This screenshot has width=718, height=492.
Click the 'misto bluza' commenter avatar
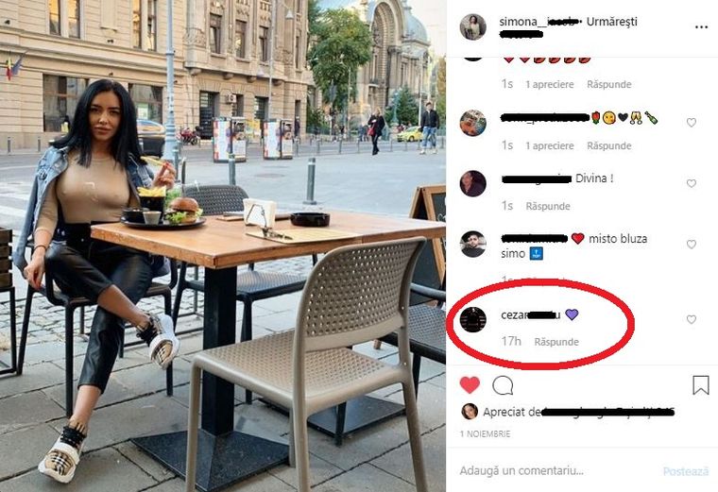[472, 245]
